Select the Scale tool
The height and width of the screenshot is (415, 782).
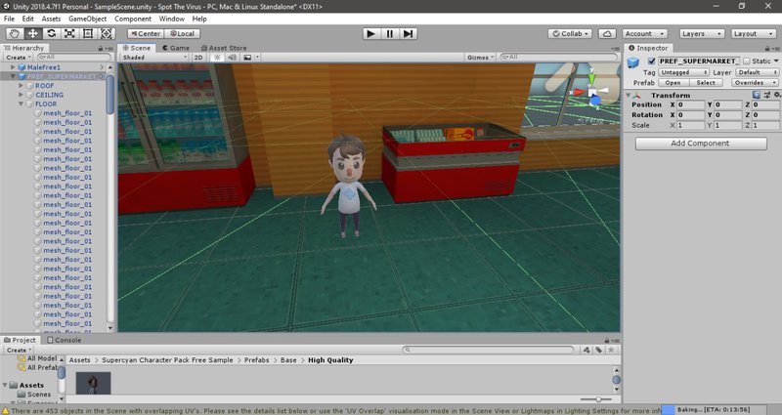tap(69, 33)
